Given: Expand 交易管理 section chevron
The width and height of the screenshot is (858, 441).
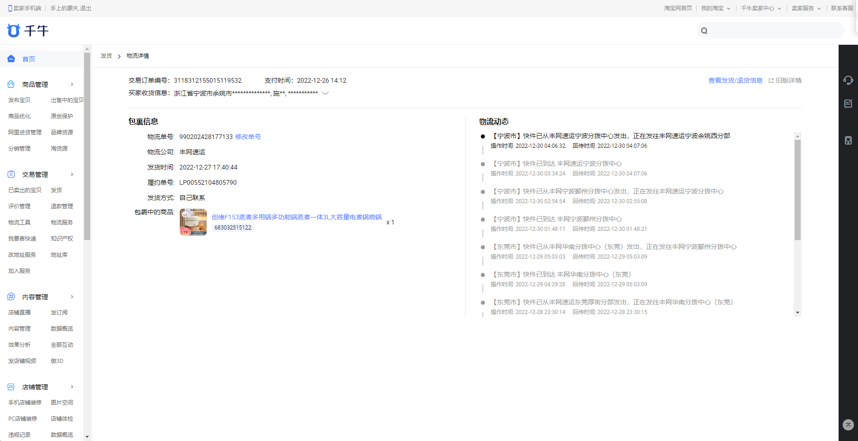Looking at the screenshot, I should (72, 174).
